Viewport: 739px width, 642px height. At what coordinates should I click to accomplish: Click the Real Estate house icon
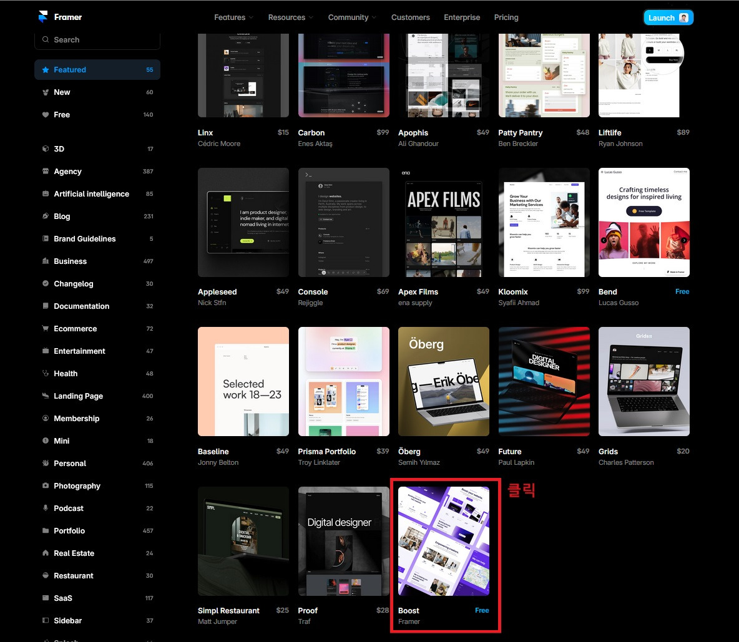coord(45,553)
